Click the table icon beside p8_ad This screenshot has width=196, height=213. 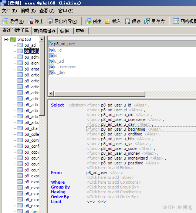(x=20, y=45)
